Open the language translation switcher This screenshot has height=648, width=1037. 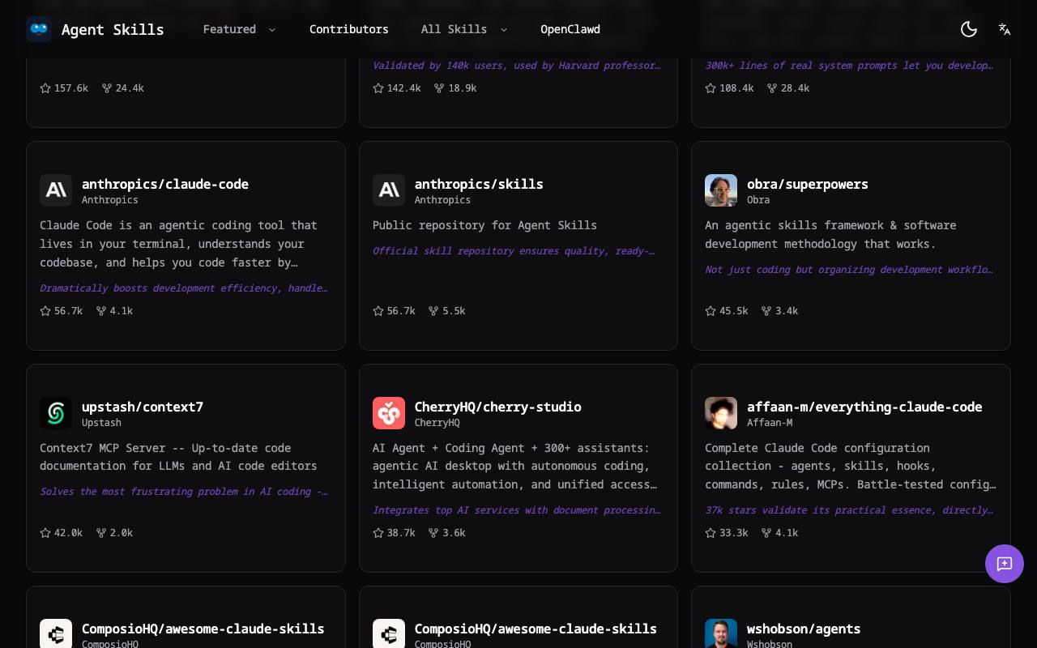coord(1005,29)
